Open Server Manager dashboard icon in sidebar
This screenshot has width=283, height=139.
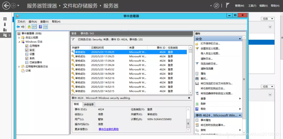(x=5, y=19)
